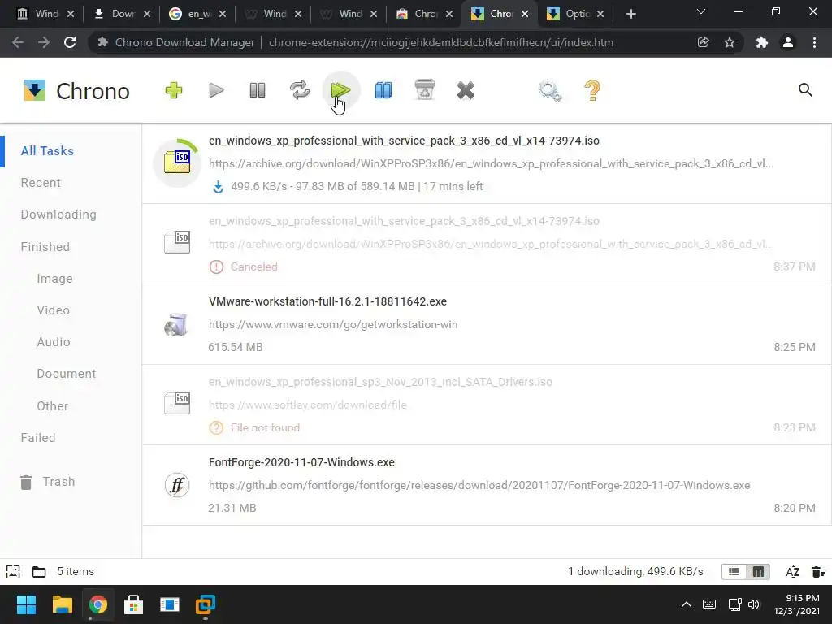The height and width of the screenshot is (624, 832).
Task: Click the VMware-workstation-full-16.2.1 file name
Action: [x=327, y=301]
